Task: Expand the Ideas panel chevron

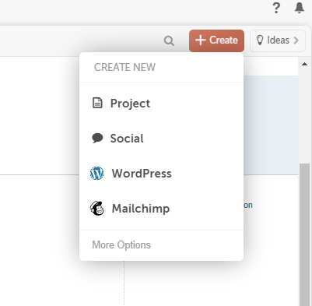Action: coord(296,40)
